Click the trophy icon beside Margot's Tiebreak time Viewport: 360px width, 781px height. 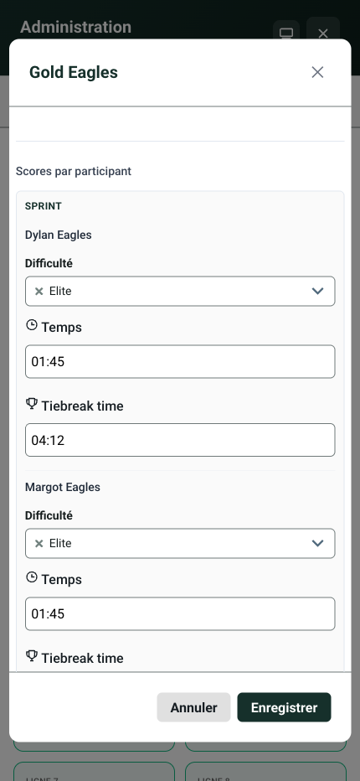(x=31, y=656)
